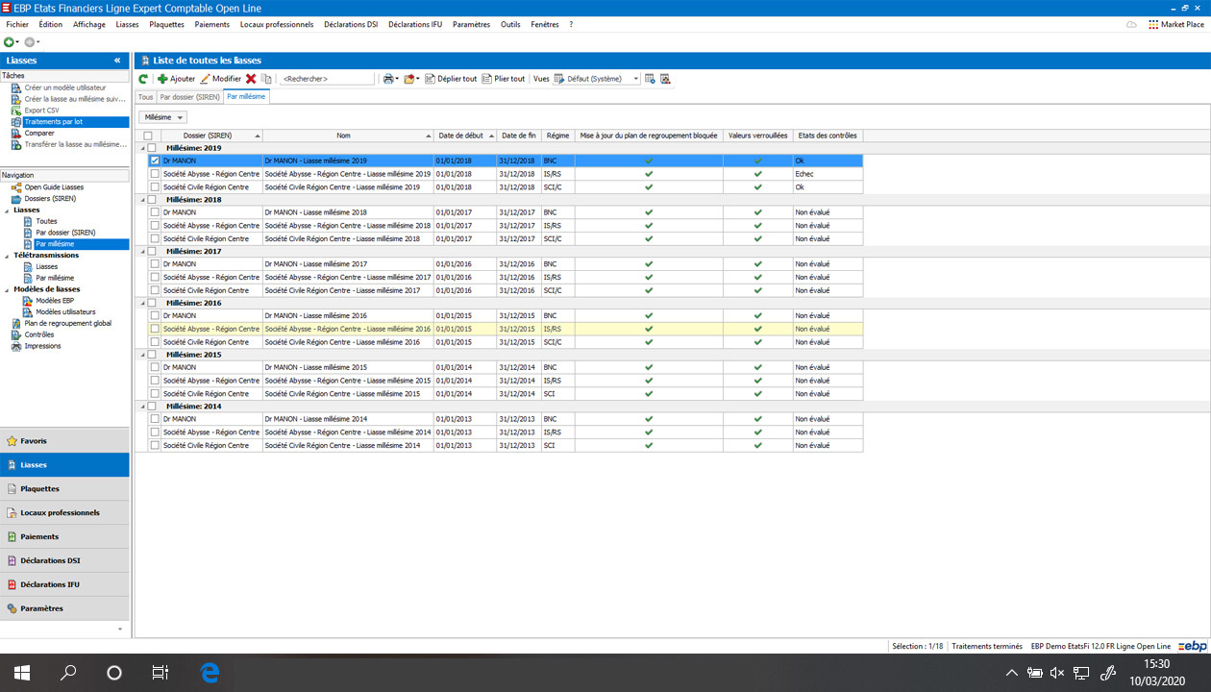Click the Rechercher search field
Viewport: 1211px width, 692px height.
click(x=327, y=79)
